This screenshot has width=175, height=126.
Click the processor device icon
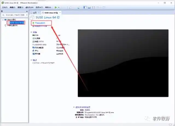click(x=33, y=38)
